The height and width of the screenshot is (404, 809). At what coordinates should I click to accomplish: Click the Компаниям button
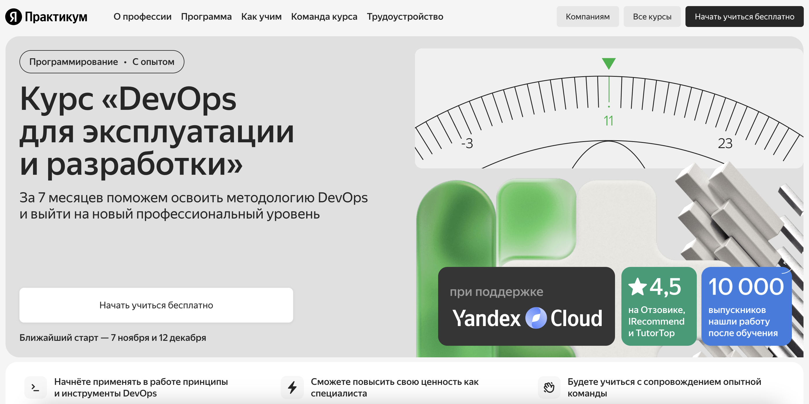(x=587, y=16)
